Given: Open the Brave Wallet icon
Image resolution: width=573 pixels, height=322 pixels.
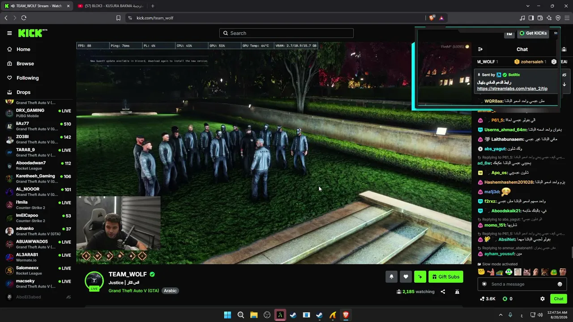Looking at the screenshot, I should (540, 18).
